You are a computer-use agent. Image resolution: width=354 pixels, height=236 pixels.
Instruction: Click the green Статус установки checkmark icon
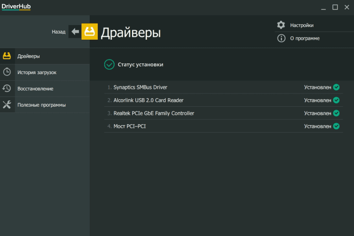[x=109, y=64]
